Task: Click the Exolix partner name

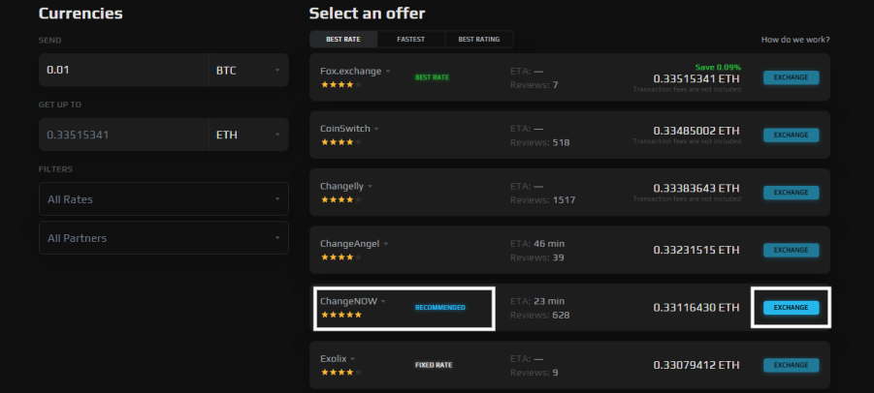Action: click(334, 359)
